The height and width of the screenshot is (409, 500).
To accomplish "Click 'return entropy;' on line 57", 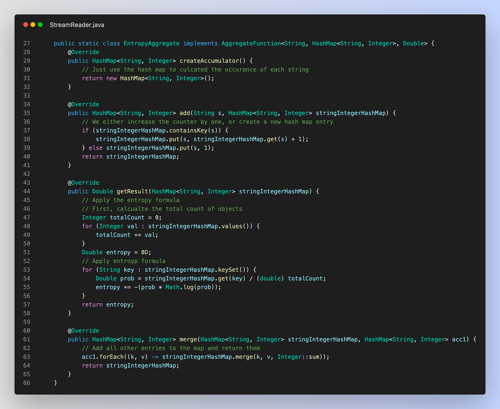I will point(108,305).
